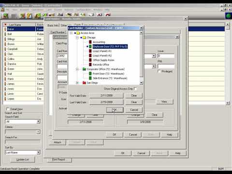Image resolution: width=232 pixels, height=174 pixels.
Task: Click the card holder icon beside Bell
Action: (5, 34)
